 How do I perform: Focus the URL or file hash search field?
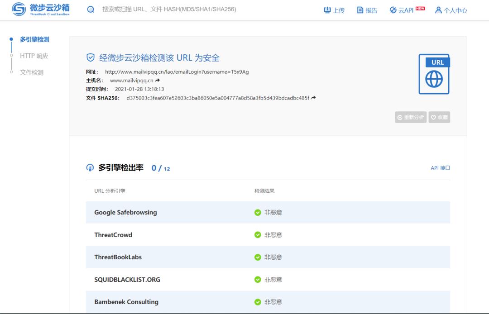tap(169, 10)
